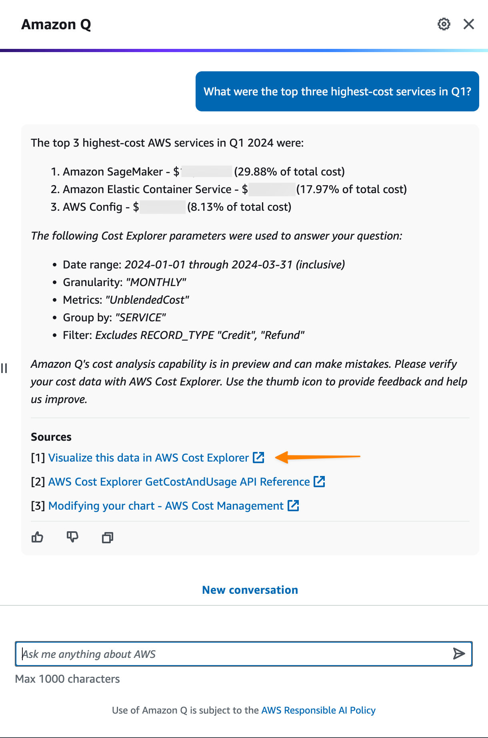Open AWS Cost Explorer GetCostAndUsage API Reference

pos(179,482)
